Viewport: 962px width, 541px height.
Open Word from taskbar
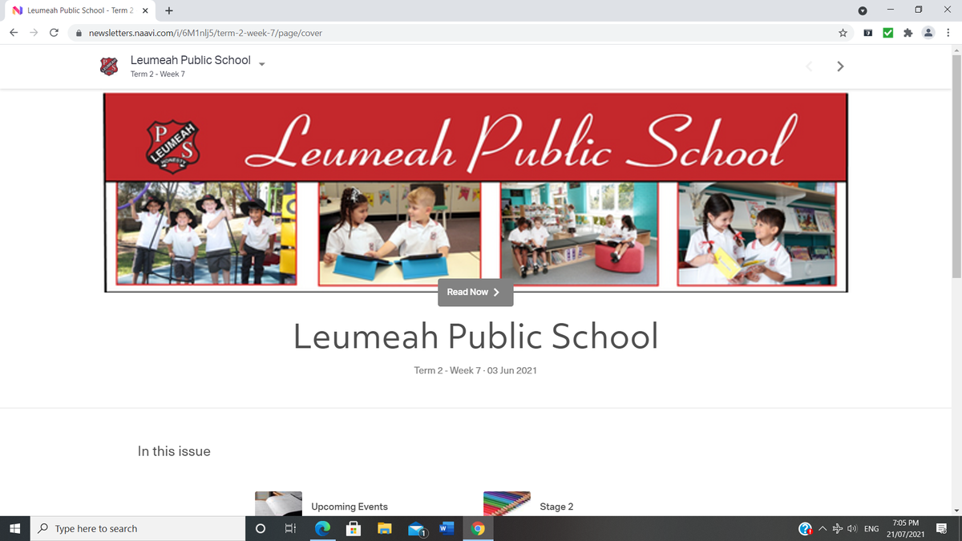pyautogui.click(x=447, y=528)
